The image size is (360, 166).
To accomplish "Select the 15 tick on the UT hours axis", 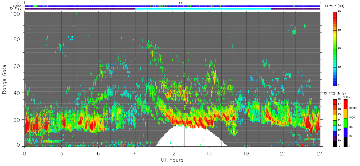I will (x=209, y=153).
